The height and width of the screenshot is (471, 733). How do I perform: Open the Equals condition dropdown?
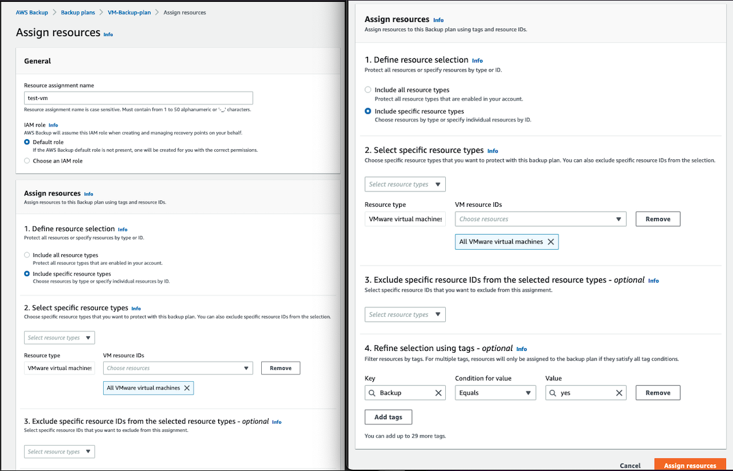(495, 392)
